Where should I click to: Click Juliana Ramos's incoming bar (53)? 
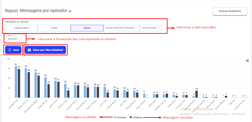(46, 87)
